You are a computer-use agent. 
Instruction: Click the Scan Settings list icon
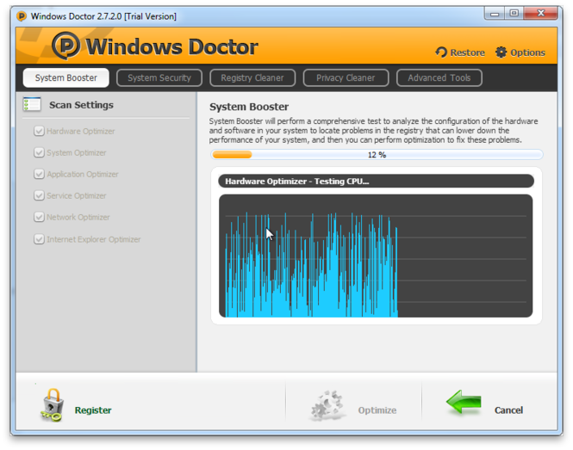tap(32, 104)
